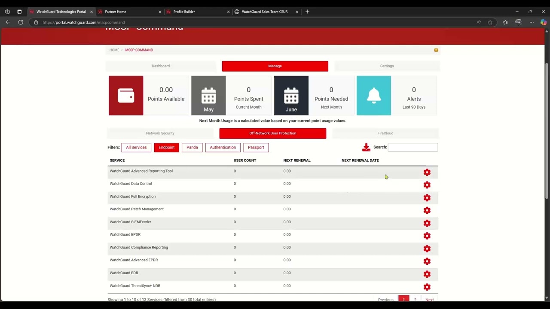Click the WatchGuard Patch Management service name

[137, 209]
